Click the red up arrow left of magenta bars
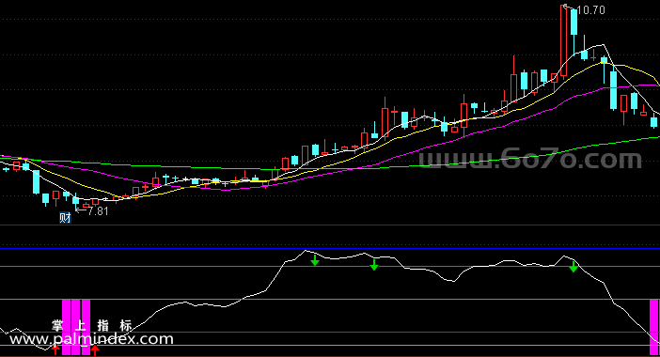This screenshot has width=660, height=357. click(x=55, y=349)
